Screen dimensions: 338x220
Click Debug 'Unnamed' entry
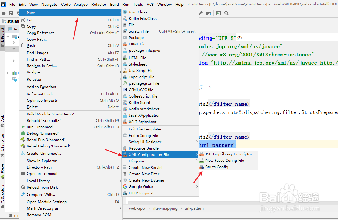pyautogui.click(x=71, y=133)
